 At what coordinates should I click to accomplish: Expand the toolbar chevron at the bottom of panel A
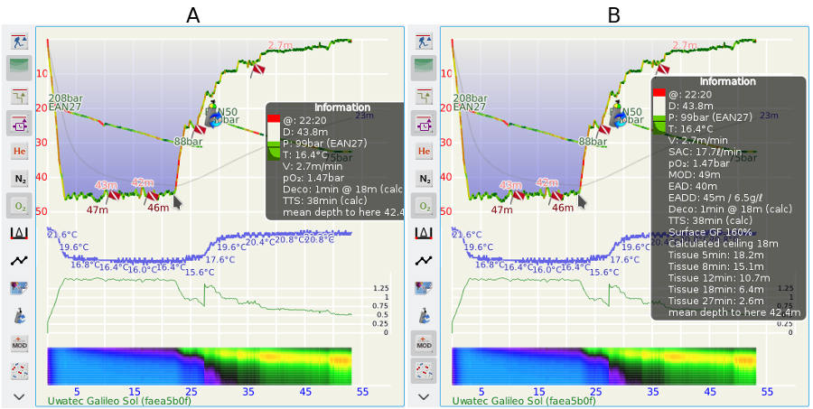(19, 396)
